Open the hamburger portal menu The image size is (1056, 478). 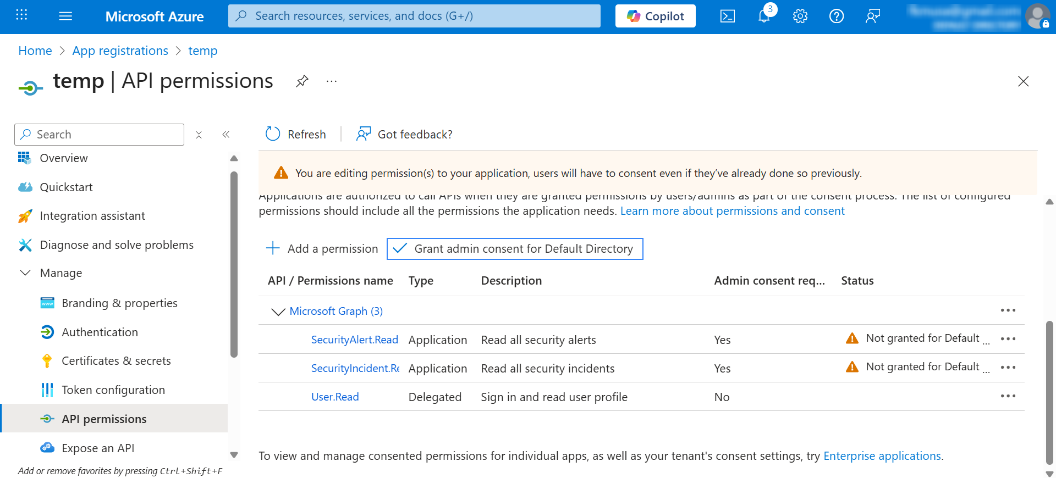click(x=65, y=16)
